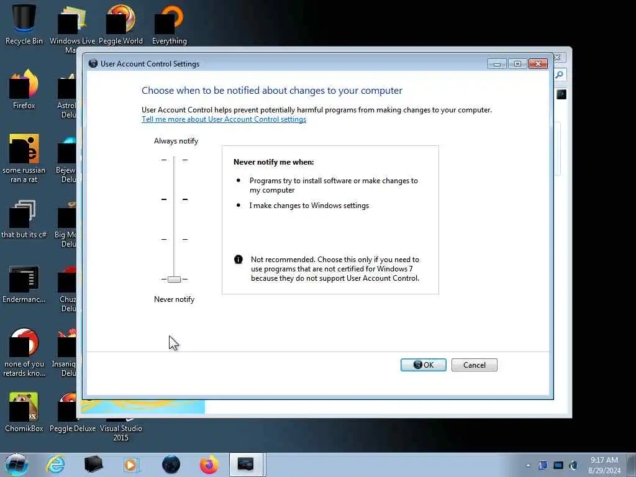
Task: Launch Firefox from the taskbar
Action: [x=209, y=465]
